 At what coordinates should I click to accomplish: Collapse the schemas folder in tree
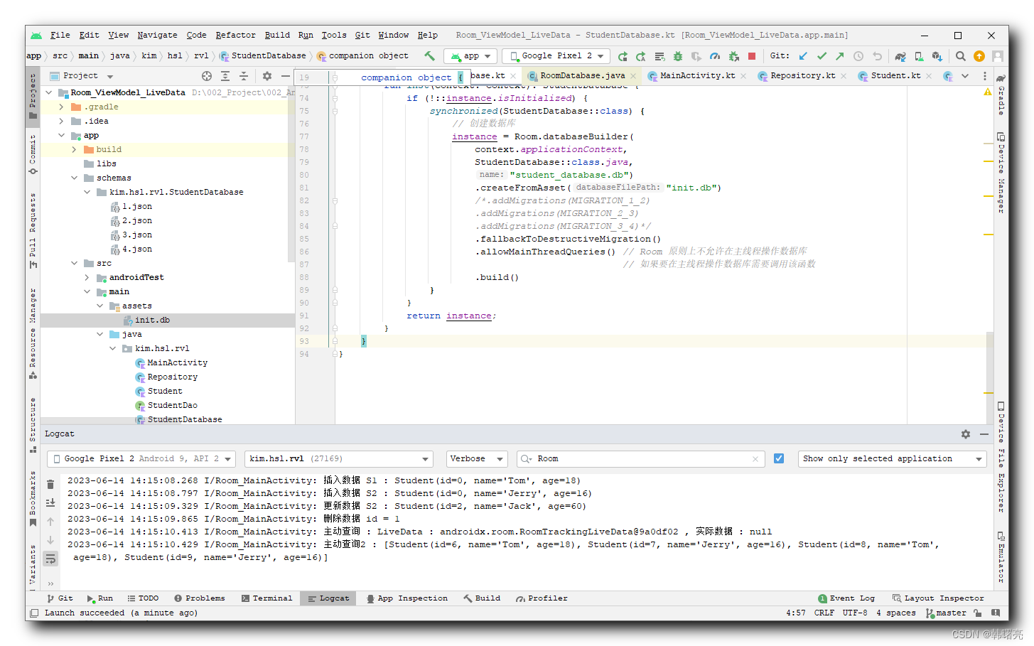coord(74,178)
